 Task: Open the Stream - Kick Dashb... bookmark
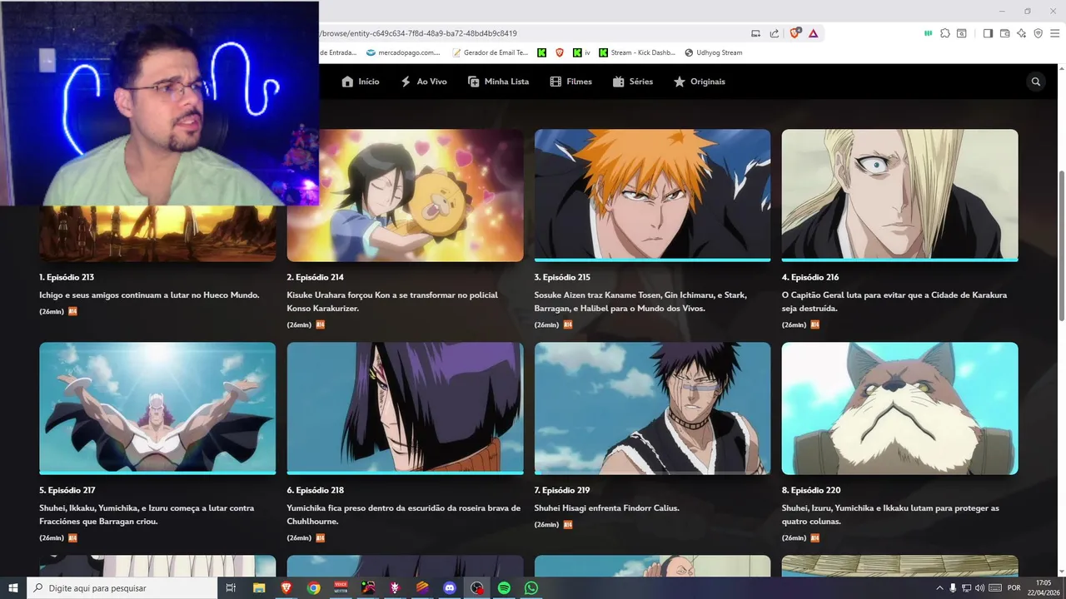click(x=637, y=52)
